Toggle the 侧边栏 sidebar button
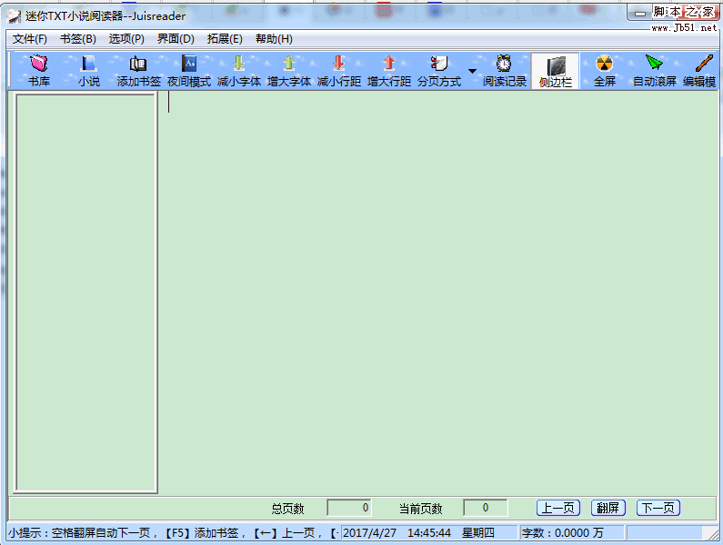723x545 pixels. pyautogui.click(x=555, y=71)
